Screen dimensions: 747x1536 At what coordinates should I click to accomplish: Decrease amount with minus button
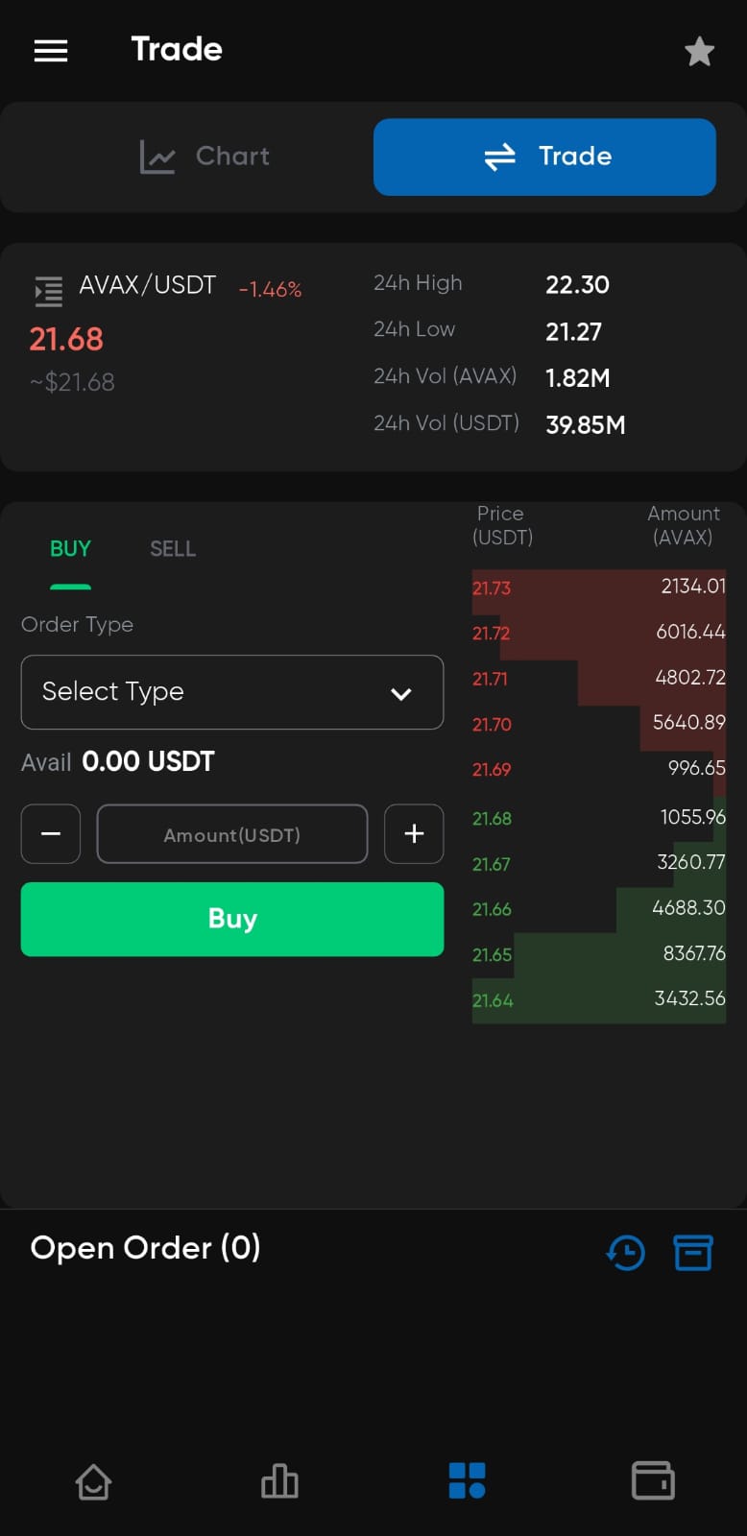[x=51, y=834]
